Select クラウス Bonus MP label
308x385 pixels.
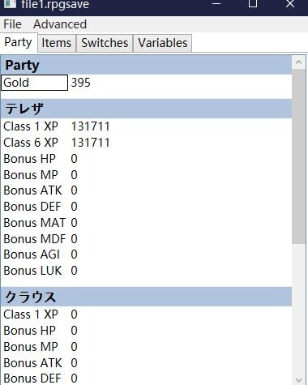[31, 347]
